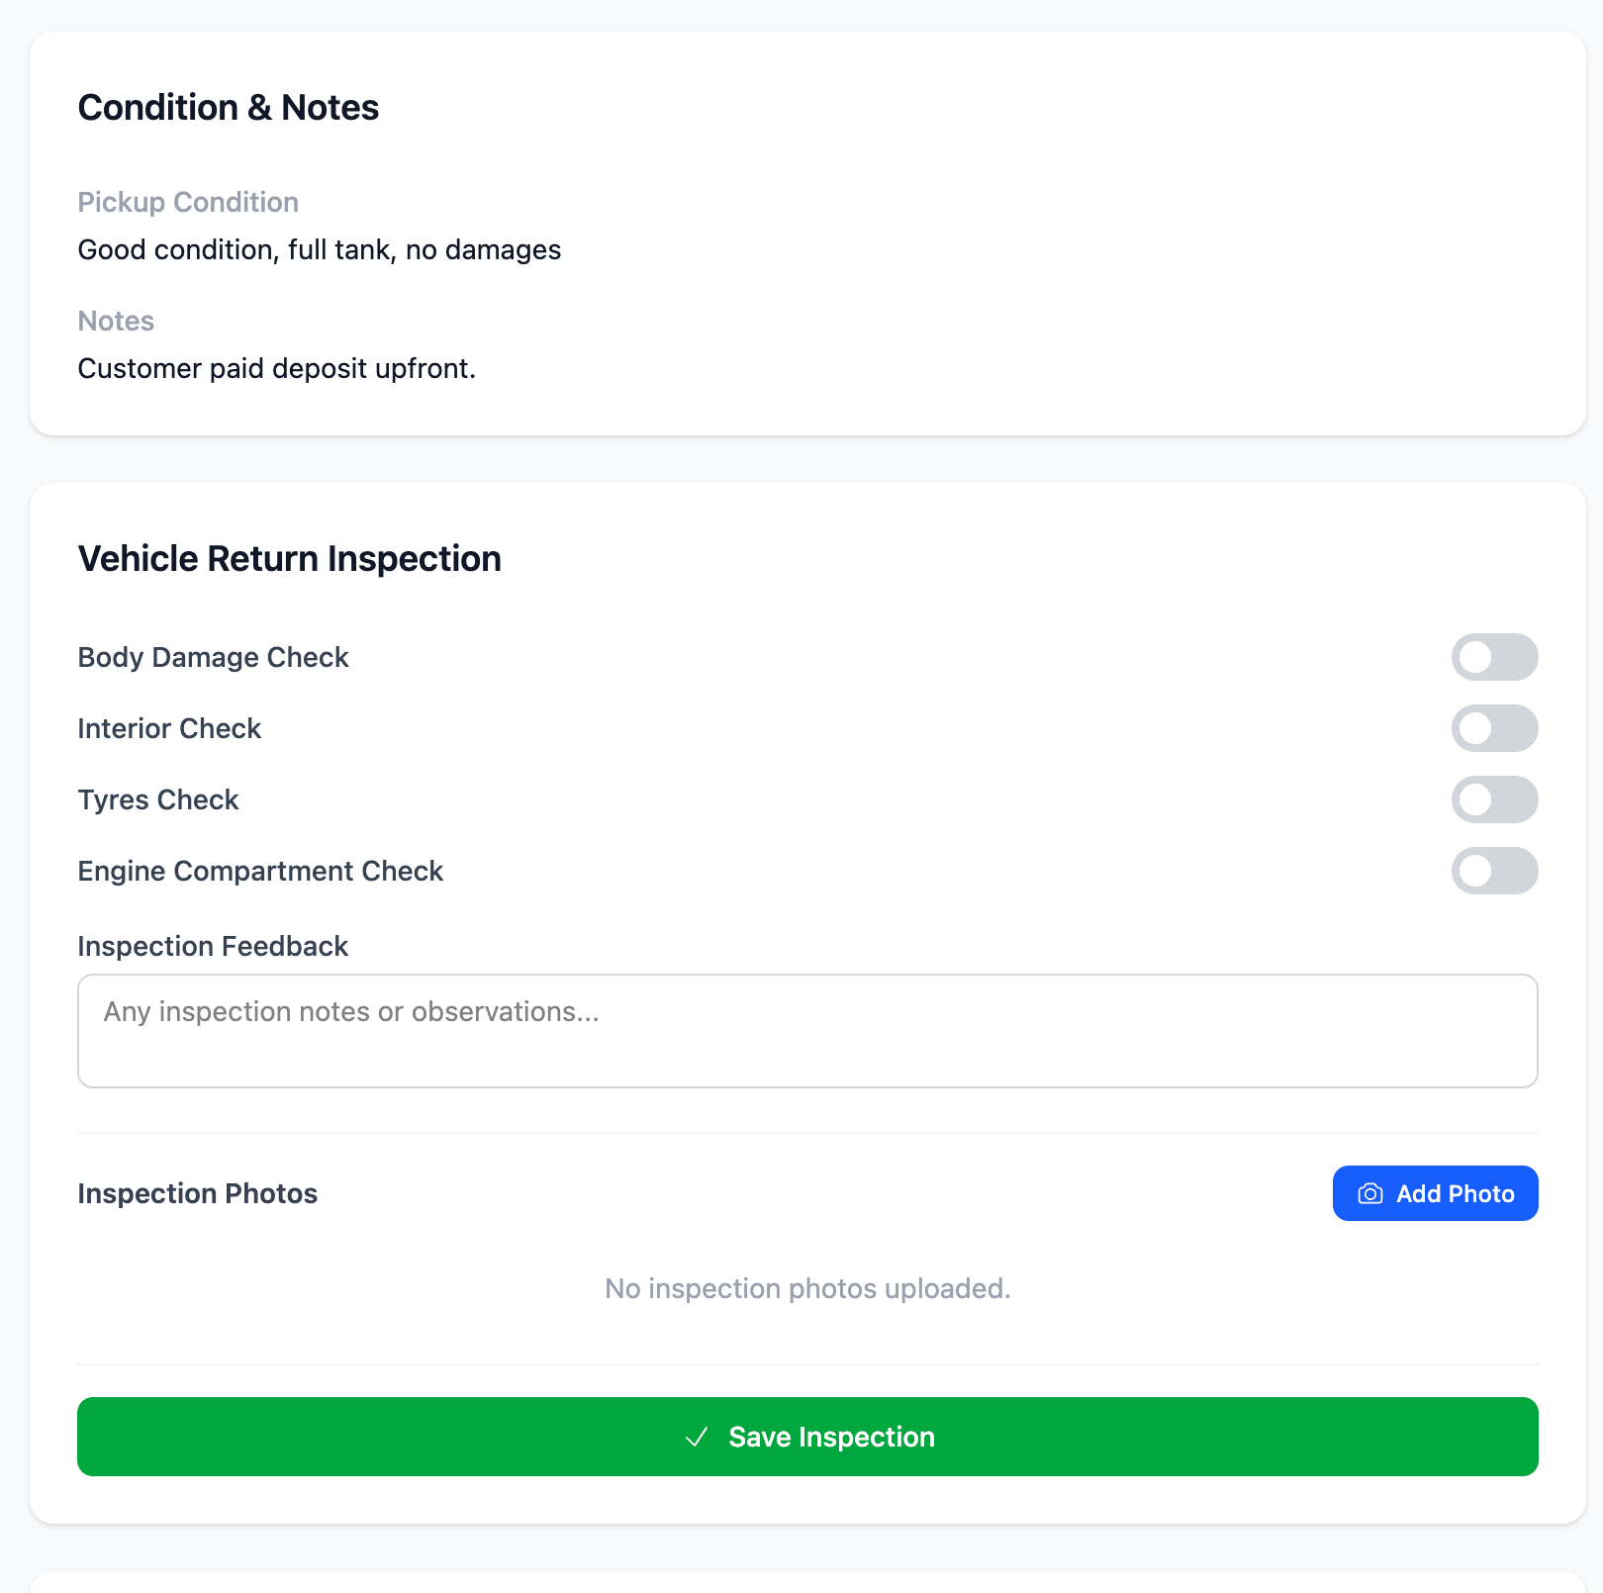Click the Body Damage Check label
The width and height of the screenshot is (1603, 1593).
tap(213, 656)
